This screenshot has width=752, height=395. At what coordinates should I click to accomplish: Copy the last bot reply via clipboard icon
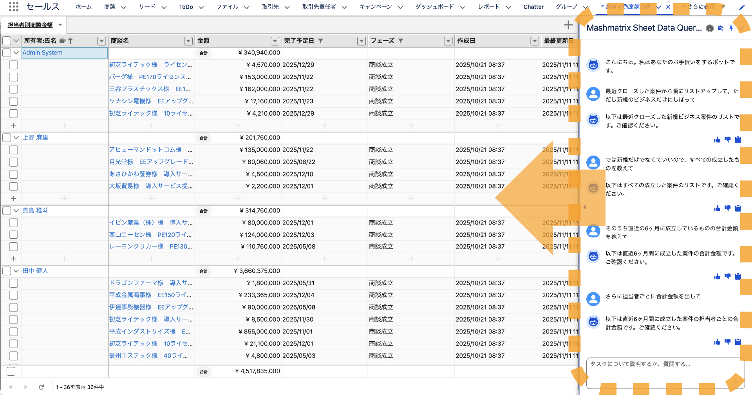tap(738, 342)
